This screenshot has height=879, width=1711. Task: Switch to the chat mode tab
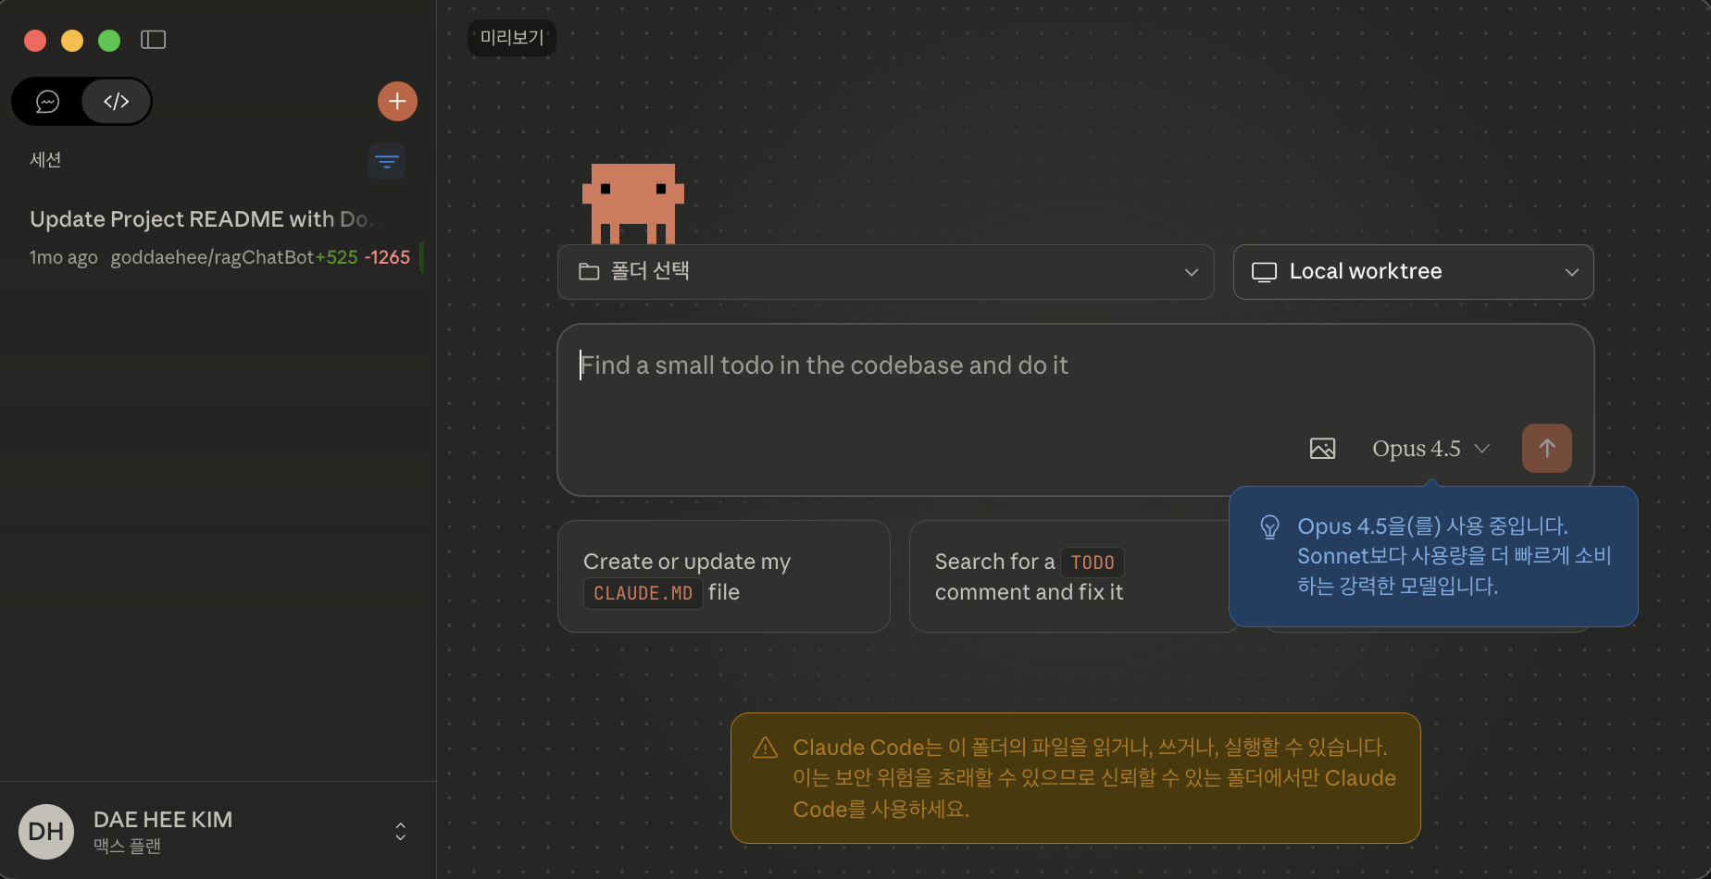pyautogui.click(x=47, y=102)
